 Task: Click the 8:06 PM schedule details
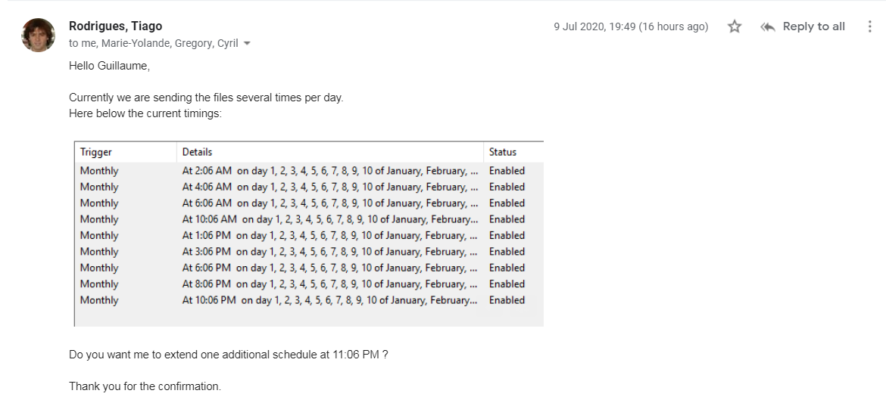click(329, 284)
